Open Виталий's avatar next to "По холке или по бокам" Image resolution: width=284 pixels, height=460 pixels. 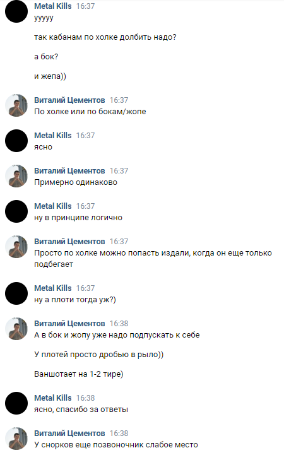coord(16,105)
